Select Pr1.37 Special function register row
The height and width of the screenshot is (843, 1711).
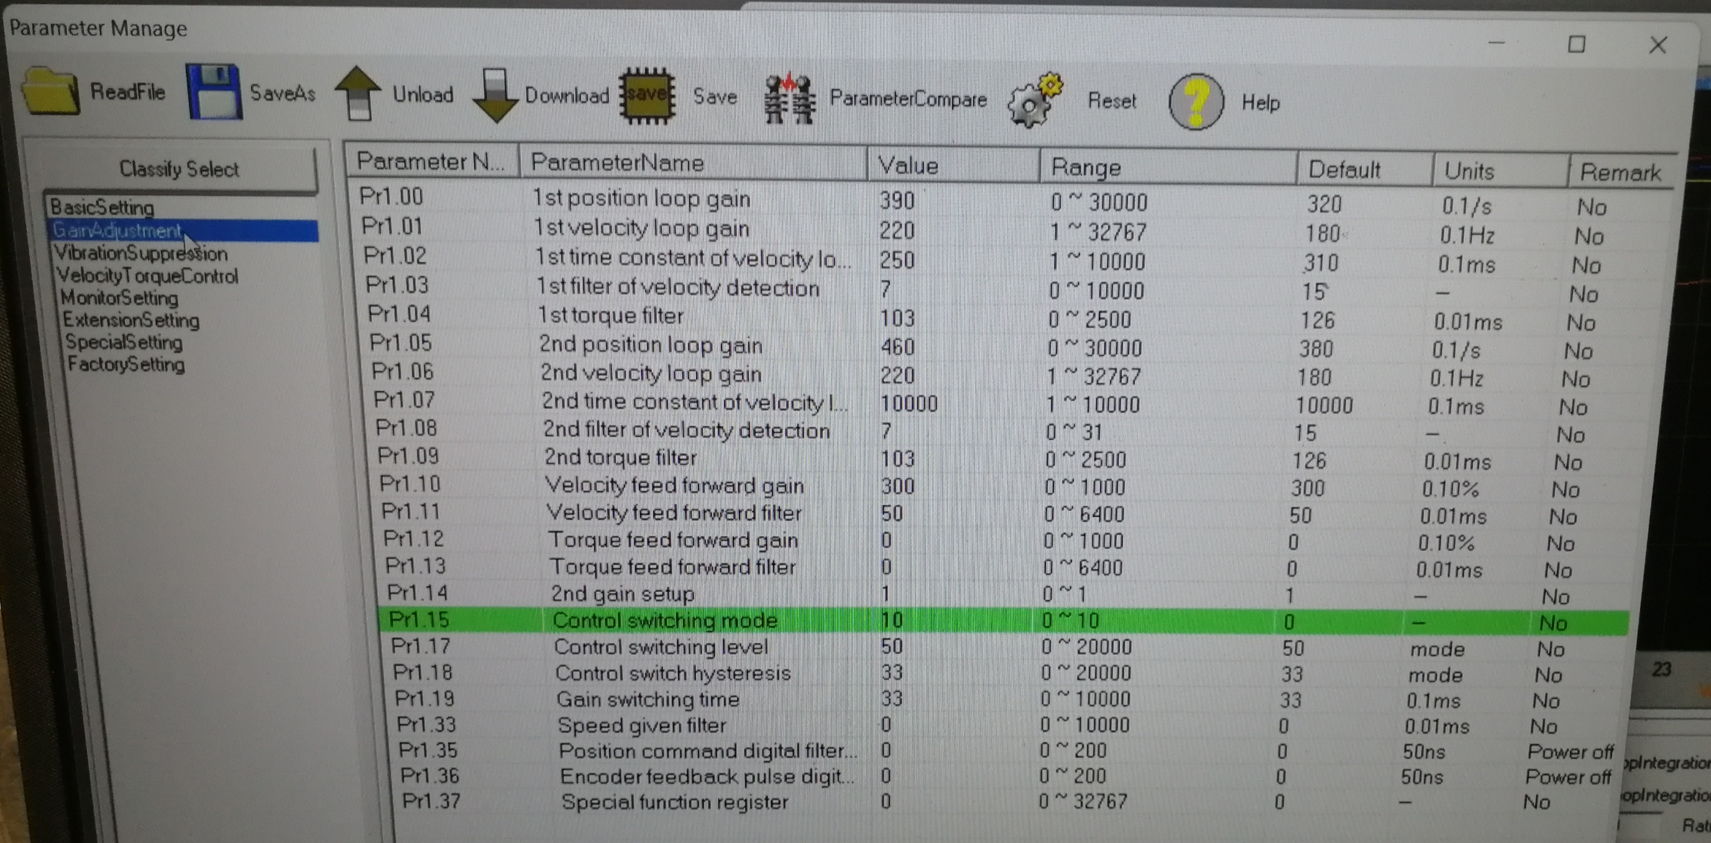[x=674, y=802]
